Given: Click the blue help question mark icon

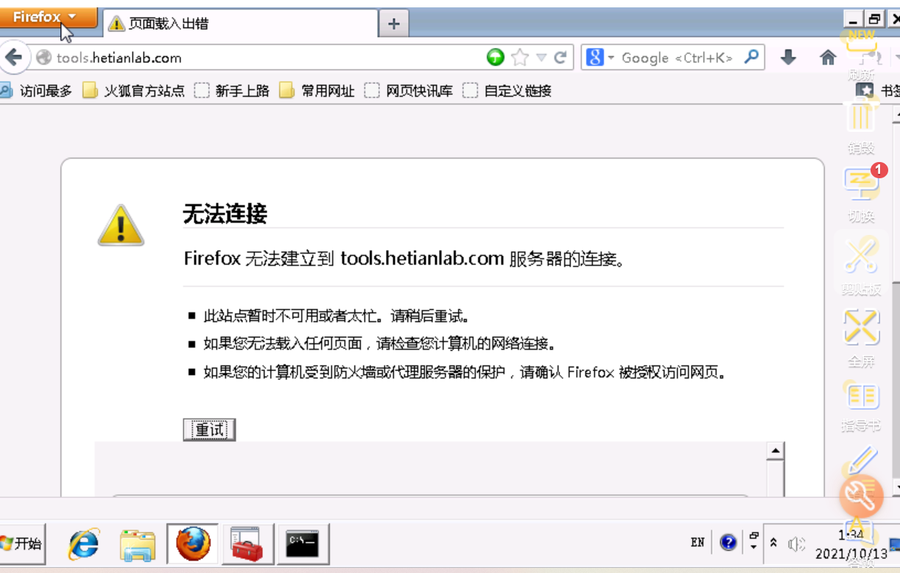Looking at the screenshot, I should pyautogui.click(x=728, y=544).
